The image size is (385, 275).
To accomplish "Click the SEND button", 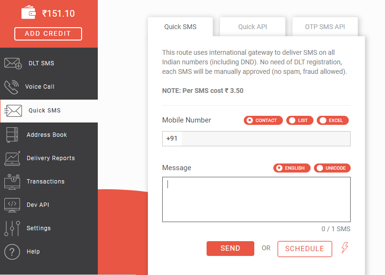I will (x=230, y=248).
